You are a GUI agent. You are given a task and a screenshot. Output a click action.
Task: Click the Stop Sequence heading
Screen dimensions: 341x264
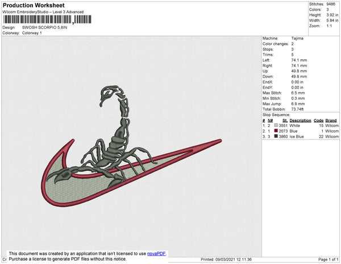tap(276, 115)
